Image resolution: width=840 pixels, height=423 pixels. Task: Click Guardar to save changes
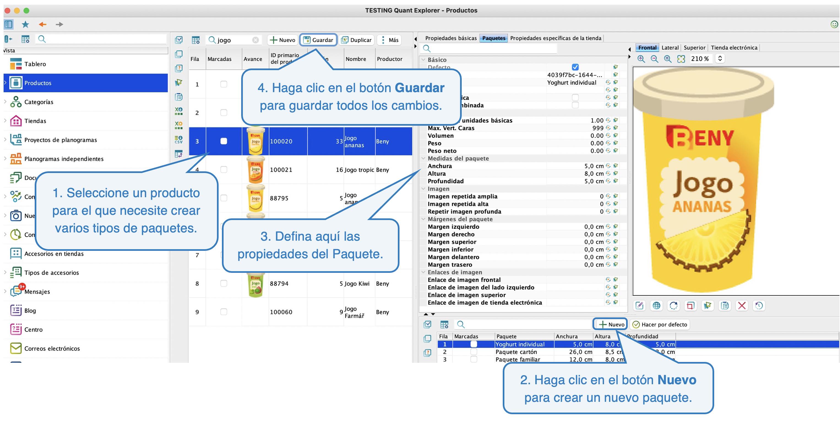318,40
